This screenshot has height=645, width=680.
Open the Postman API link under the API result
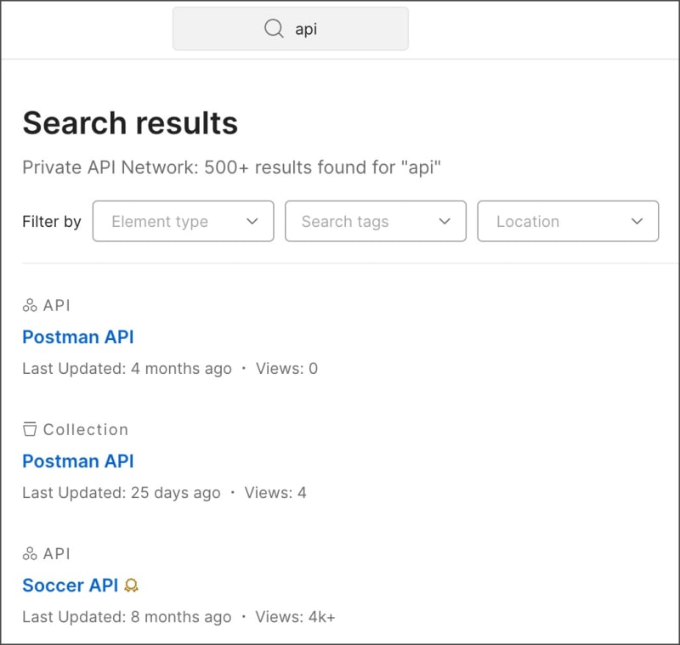pyautogui.click(x=77, y=337)
